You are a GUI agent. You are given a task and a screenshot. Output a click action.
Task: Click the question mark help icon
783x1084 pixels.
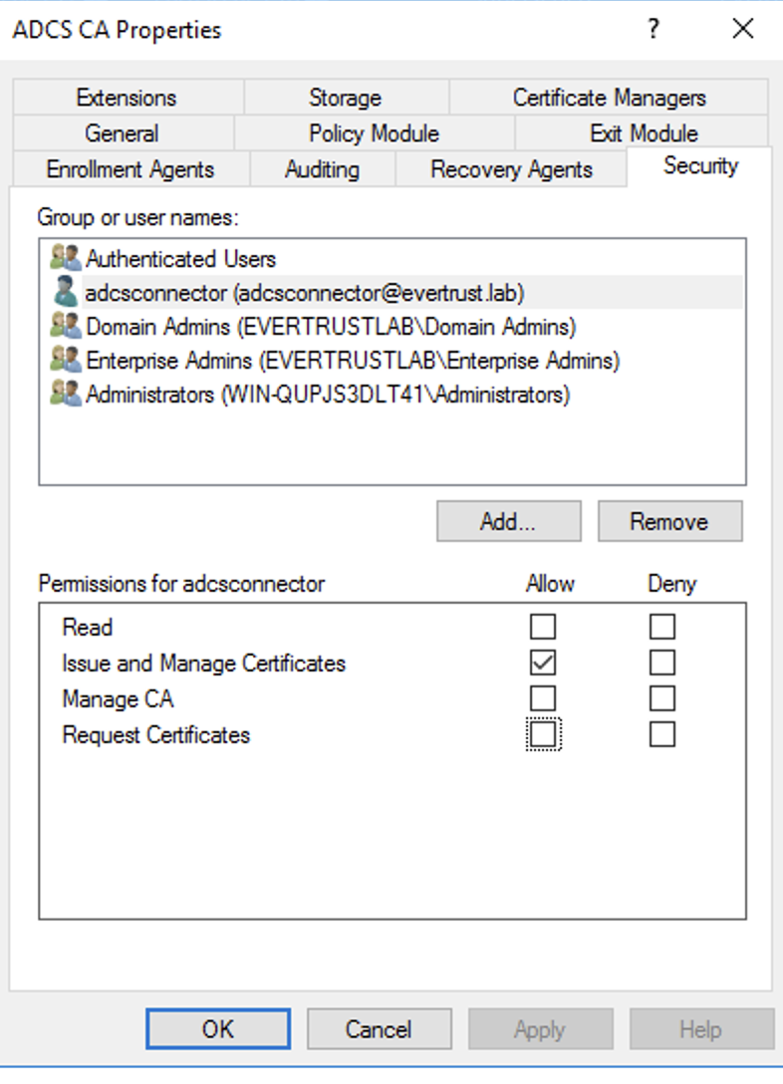click(x=652, y=30)
